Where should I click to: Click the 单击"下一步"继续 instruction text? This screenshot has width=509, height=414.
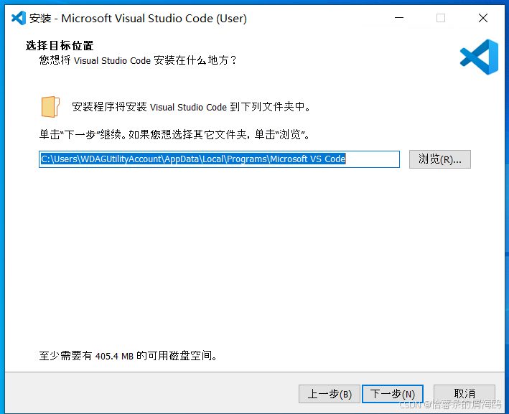point(174,134)
